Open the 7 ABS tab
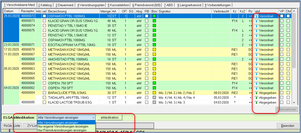301x133 pixels. point(169,5)
